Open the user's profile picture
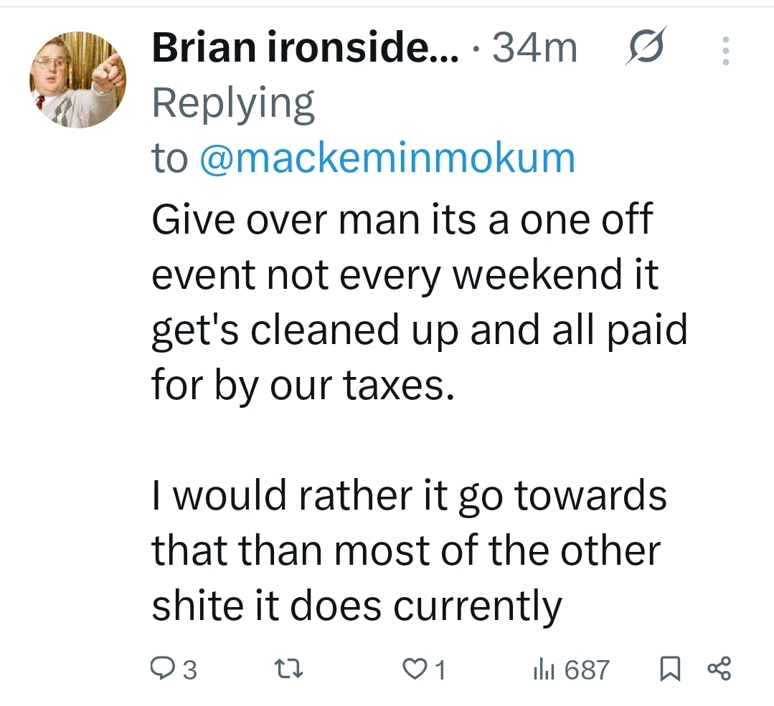This screenshot has height=706, width=774. click(x=77, y=79)
